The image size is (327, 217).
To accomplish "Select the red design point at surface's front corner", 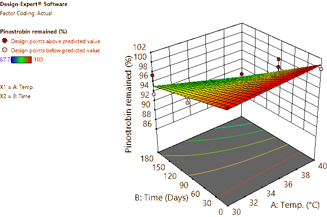I will coord(227,108).
